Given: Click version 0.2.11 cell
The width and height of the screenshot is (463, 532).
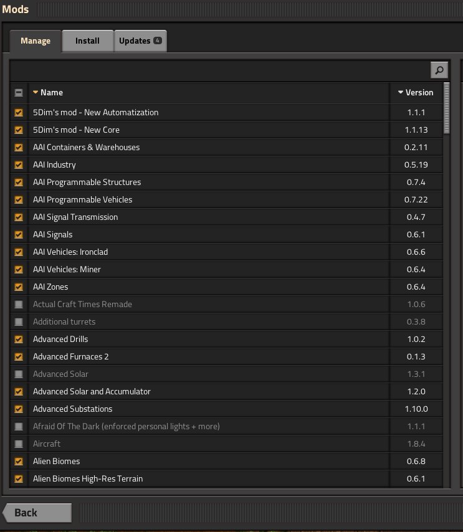Looking at the screenshot, I should pyautogui.click(x=416, y=147).
